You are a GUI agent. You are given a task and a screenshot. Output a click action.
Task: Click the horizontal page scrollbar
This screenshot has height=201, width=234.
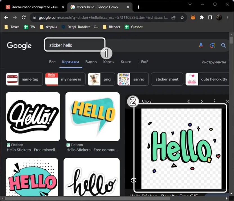click(x=87, y=198)
